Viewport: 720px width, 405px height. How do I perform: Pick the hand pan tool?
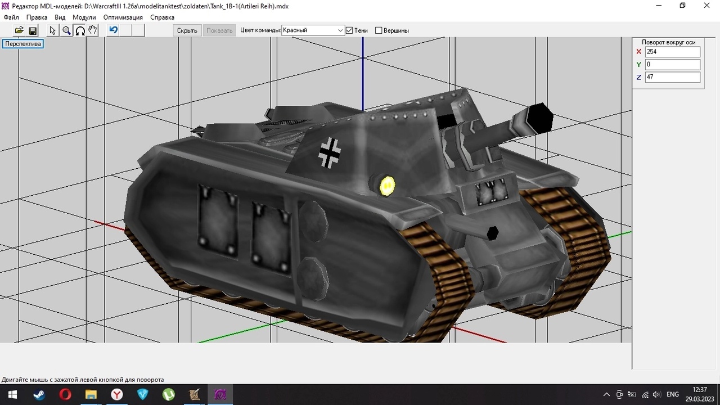pyautogui.click(x=93, y=30)
